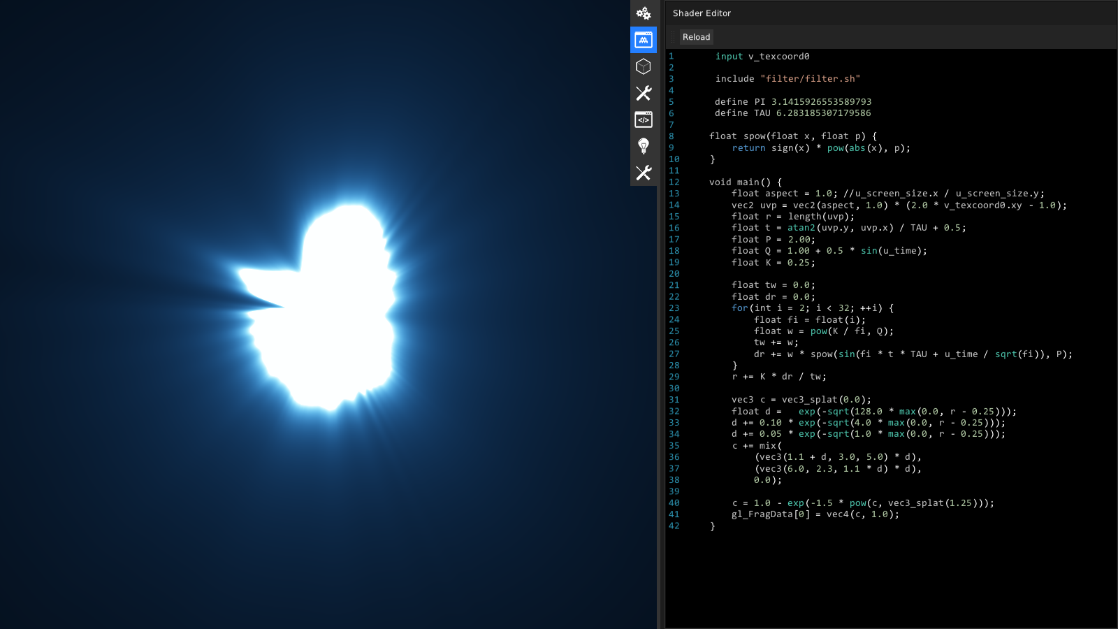The image size is (1118, 629).
Task: Click 'c = 1.0 - exp(-1.5 * pow(c' line
Action: pos(863,503)
